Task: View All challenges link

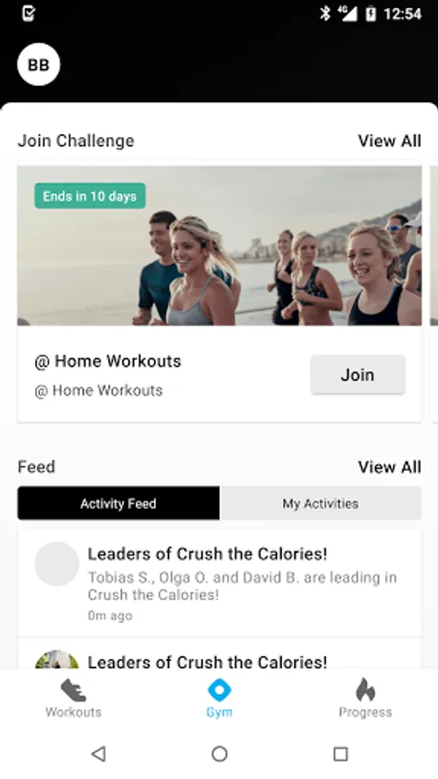Action: (390, 140)
